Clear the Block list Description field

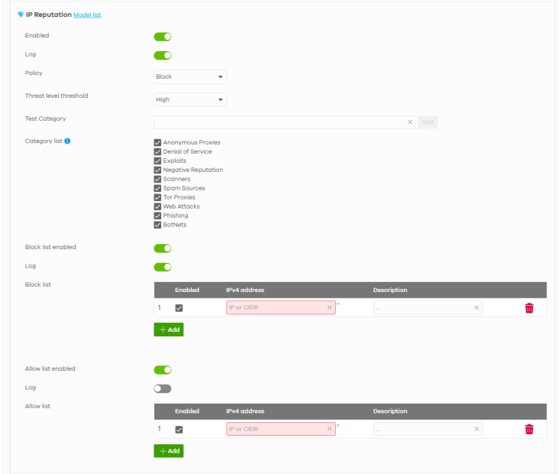pos(476,307)
